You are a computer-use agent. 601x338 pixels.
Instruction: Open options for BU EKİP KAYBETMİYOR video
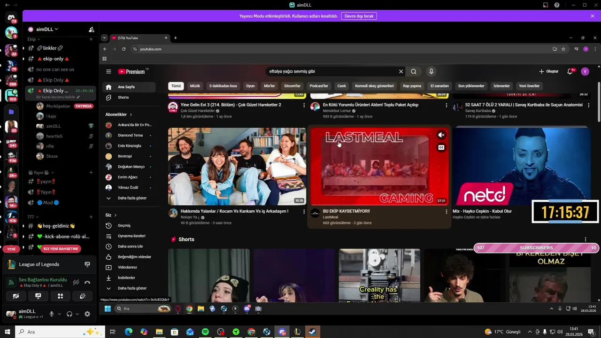tap(446, 212)
